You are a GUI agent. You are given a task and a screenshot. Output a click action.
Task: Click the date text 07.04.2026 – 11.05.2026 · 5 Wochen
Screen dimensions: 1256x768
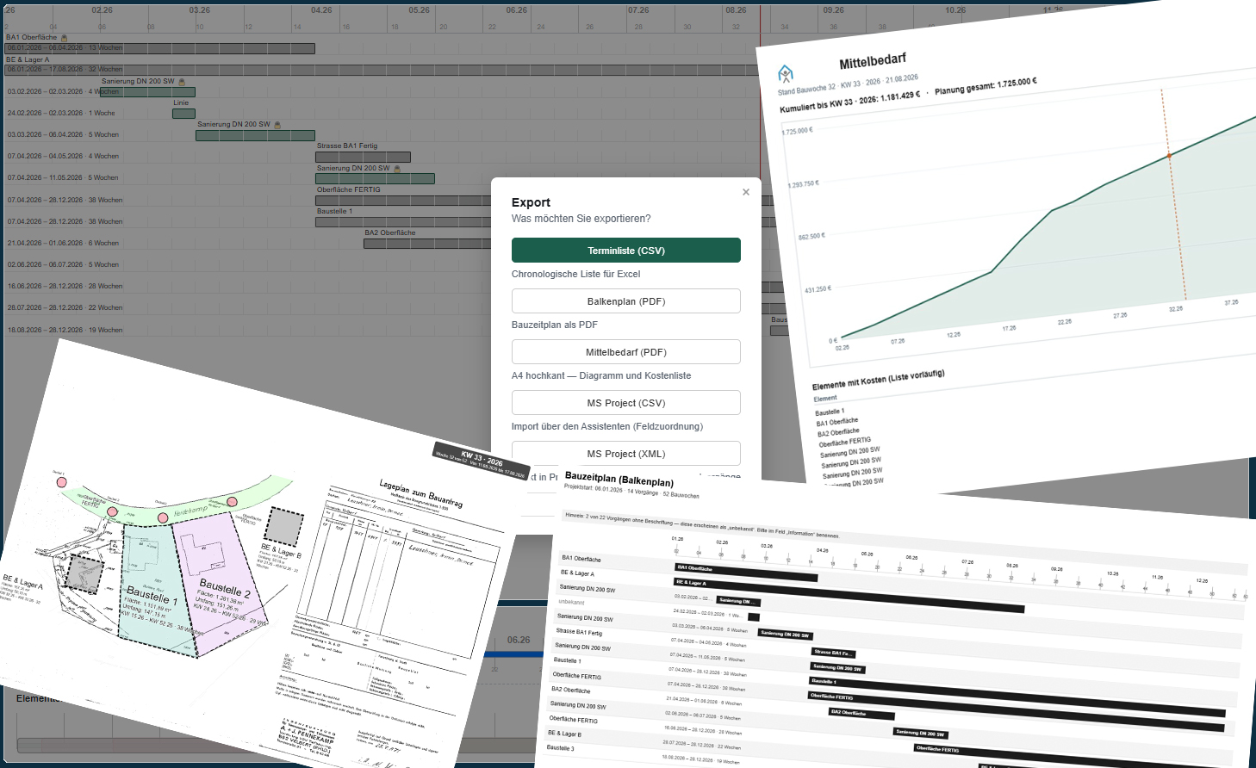coord(63,178)
